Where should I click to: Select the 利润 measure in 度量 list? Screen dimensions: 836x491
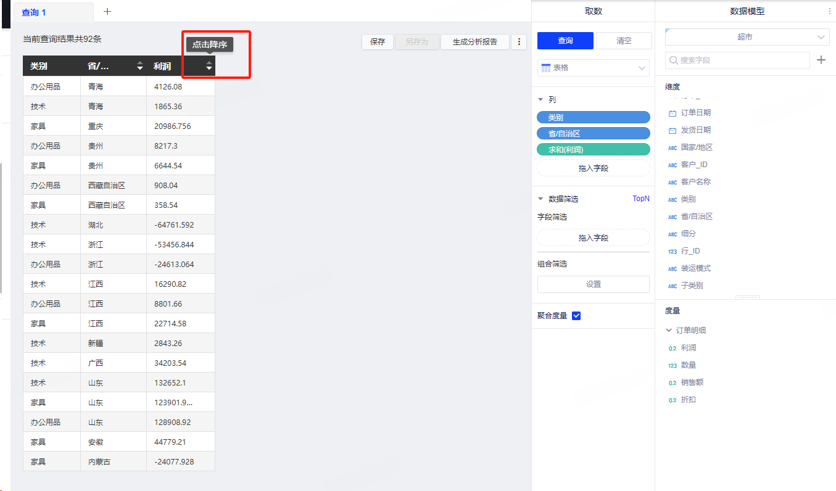(689, 348)
